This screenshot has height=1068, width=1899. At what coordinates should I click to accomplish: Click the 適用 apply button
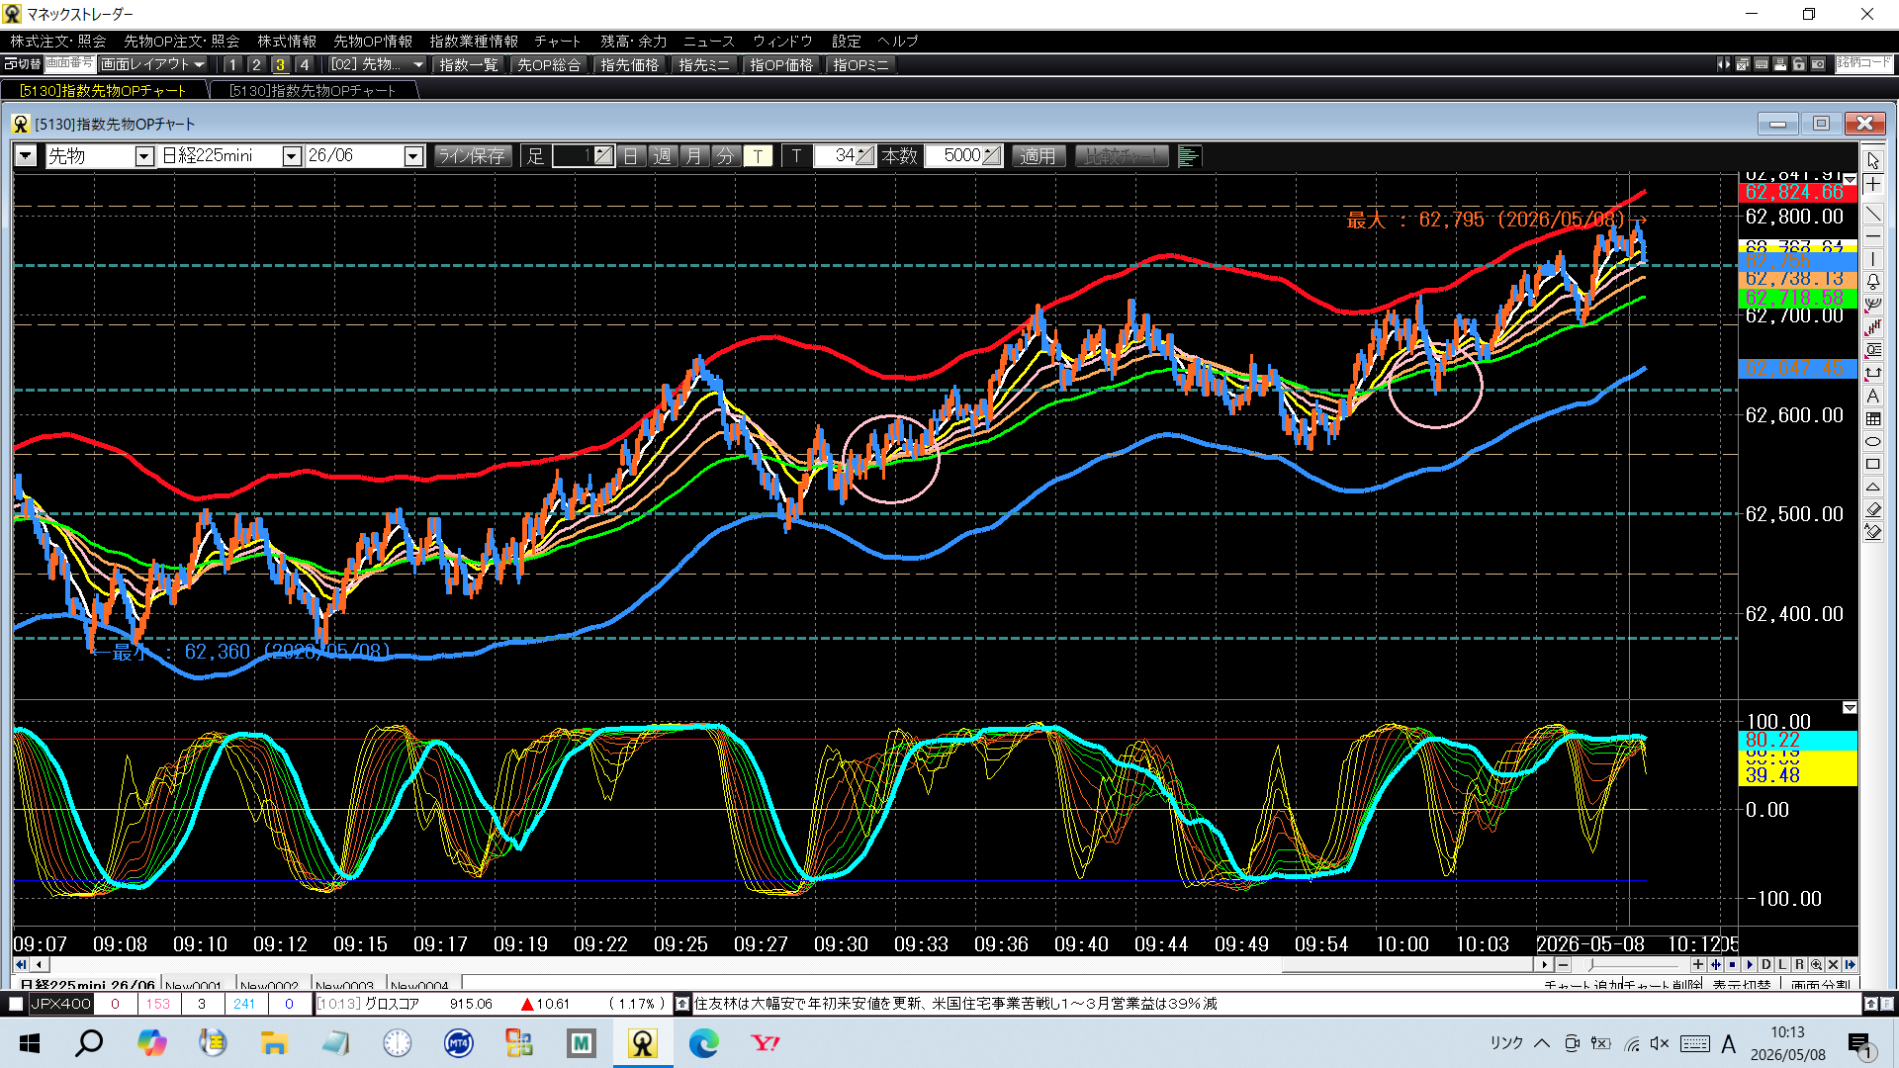pos(1038,156)
